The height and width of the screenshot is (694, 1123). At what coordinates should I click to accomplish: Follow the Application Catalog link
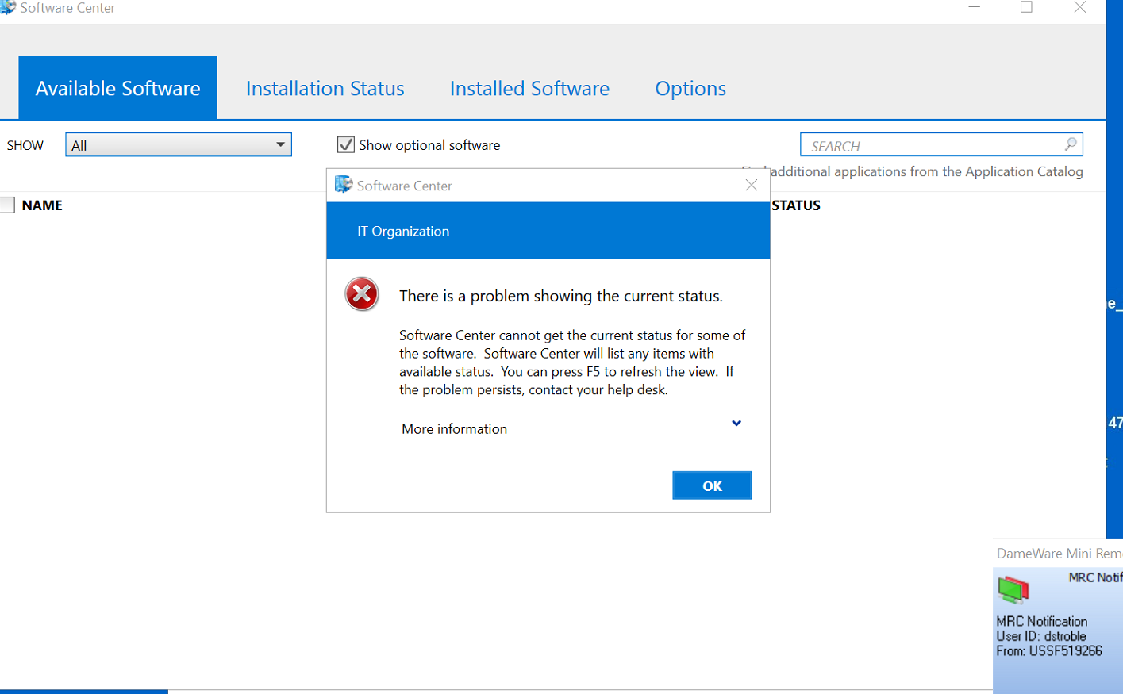coord(1023,172)
